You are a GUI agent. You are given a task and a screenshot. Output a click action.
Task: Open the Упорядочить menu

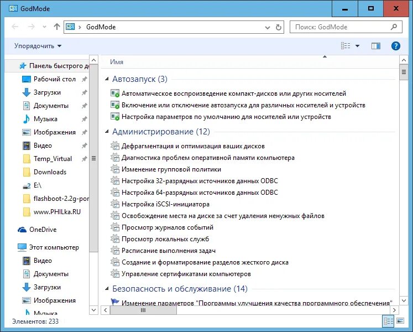pyautogui.click(x=38, y=46)
